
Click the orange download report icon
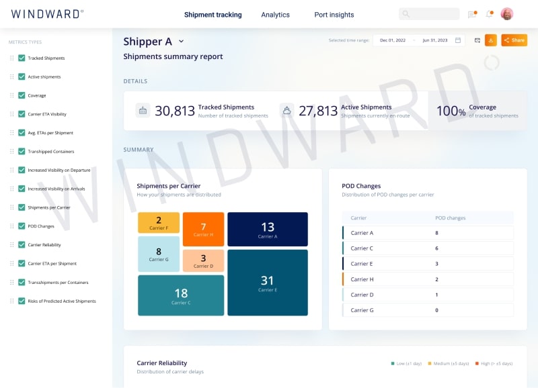point(491,40)
